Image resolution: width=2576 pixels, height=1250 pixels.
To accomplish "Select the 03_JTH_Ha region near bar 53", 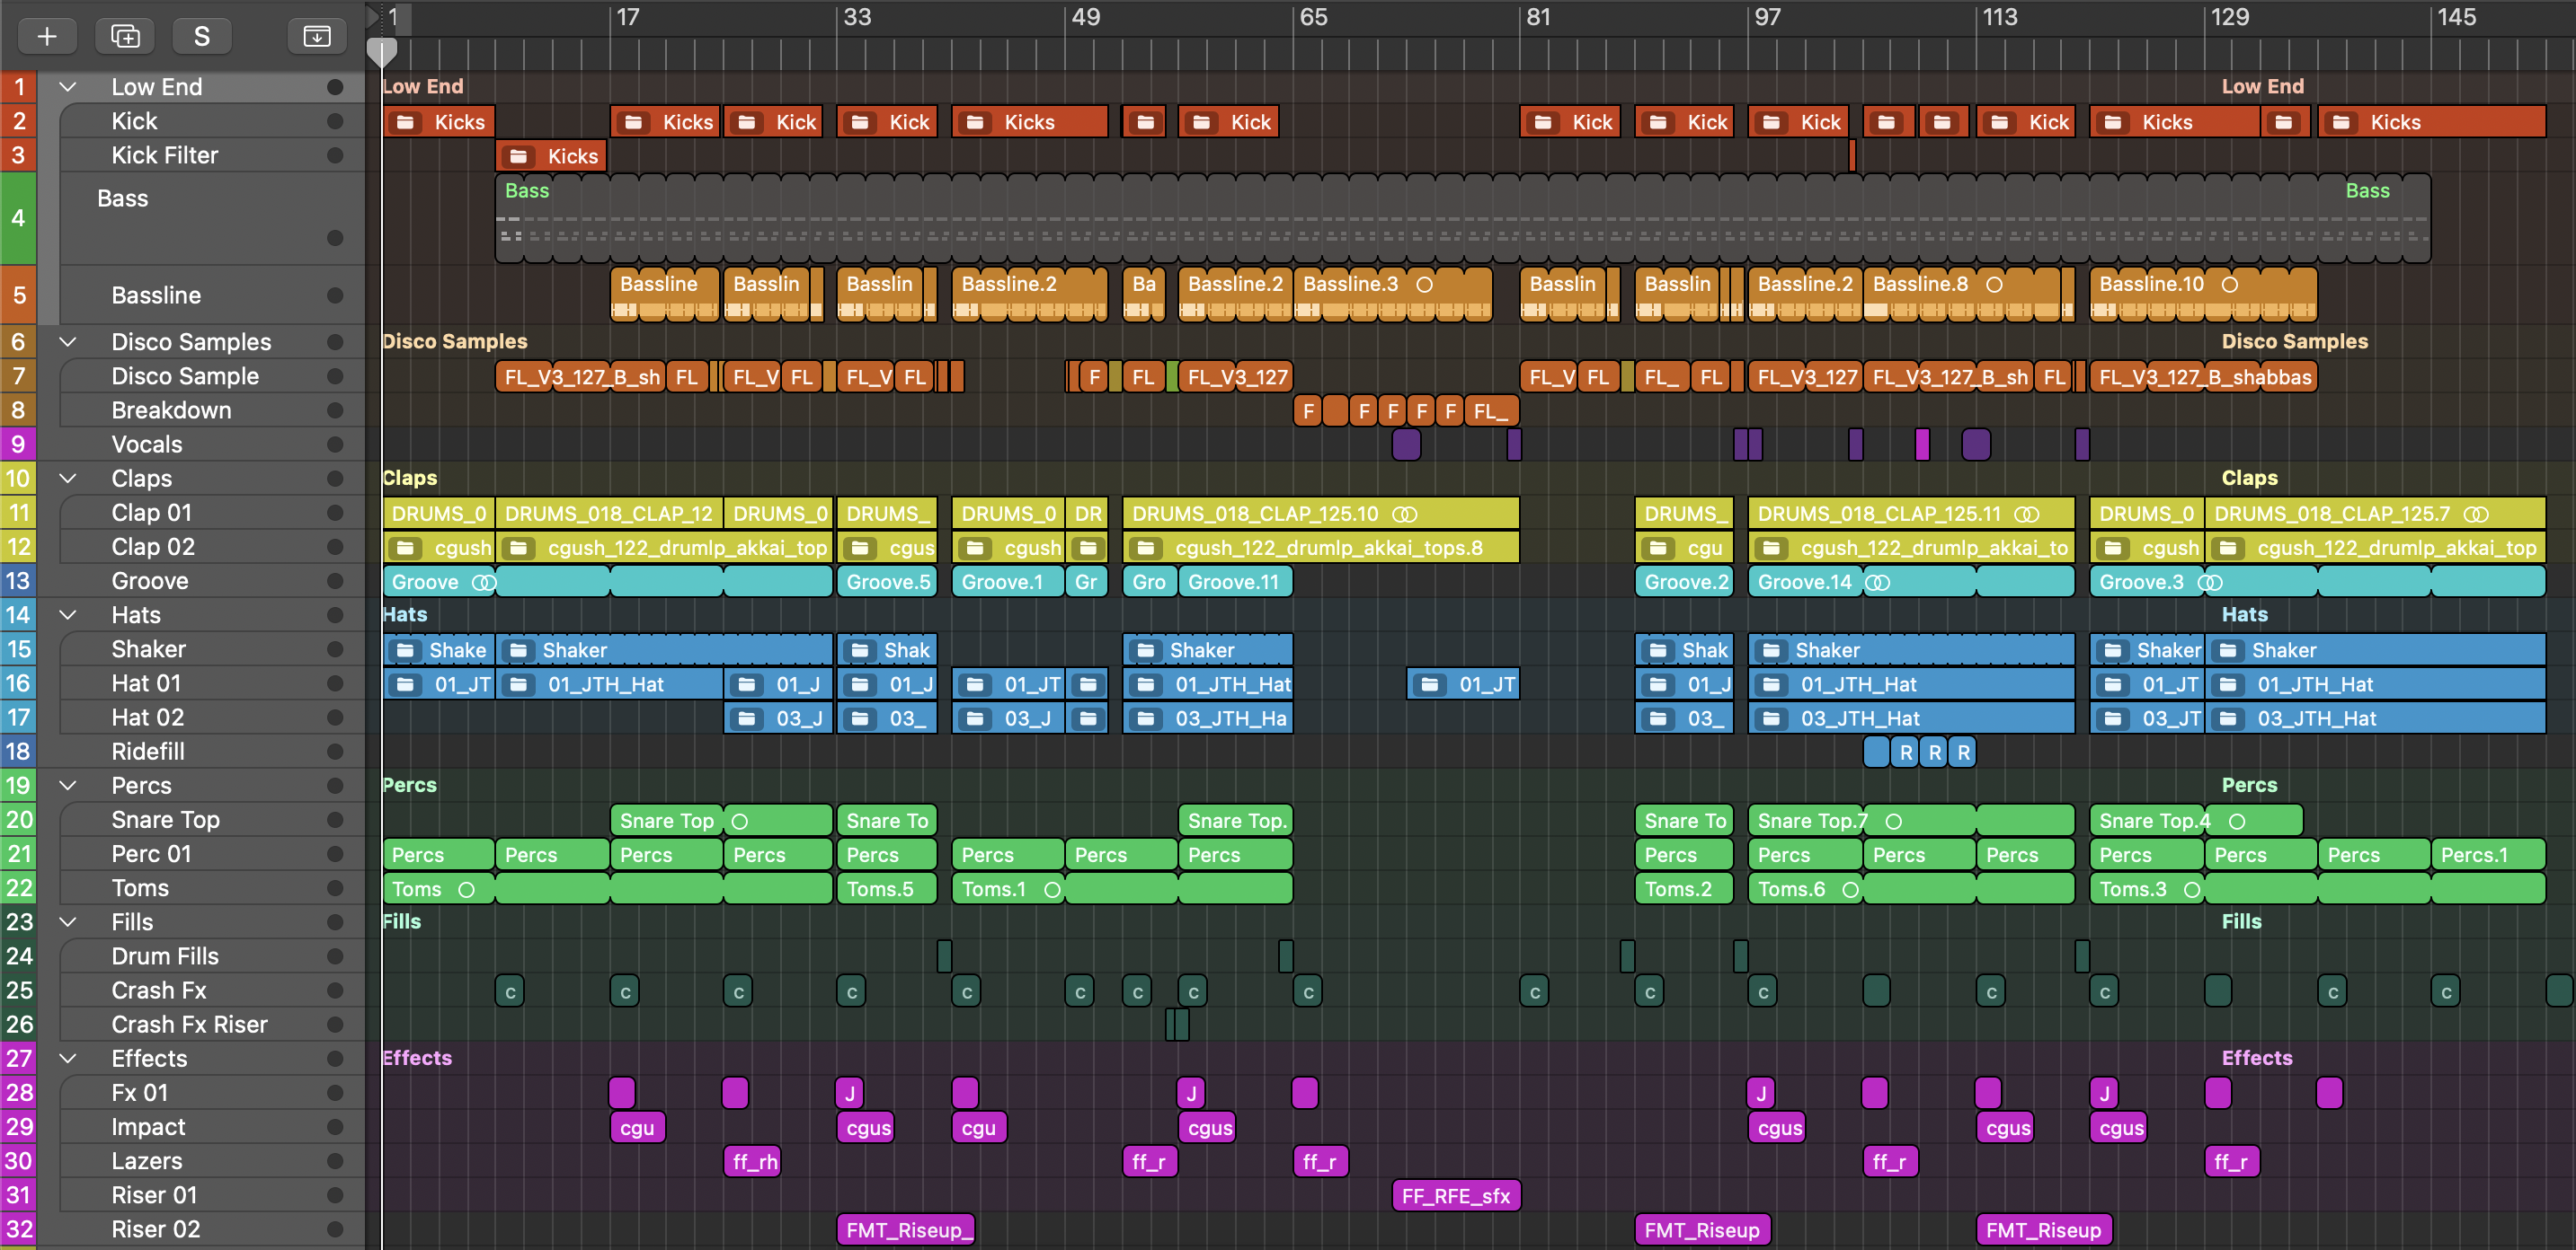I will [1208, 718].
